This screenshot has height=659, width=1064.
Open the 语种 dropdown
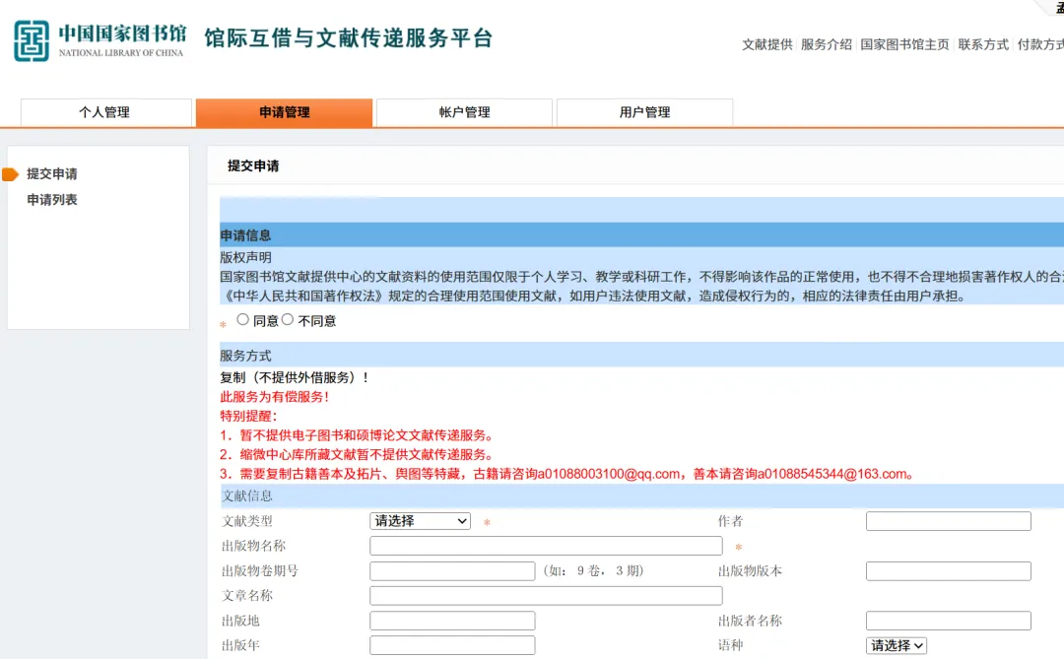896,645
